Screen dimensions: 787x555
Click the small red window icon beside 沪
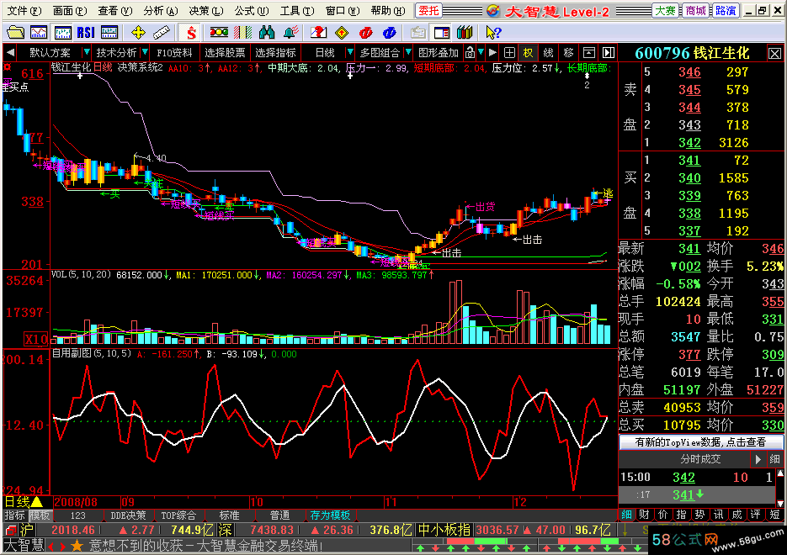pyautogui.click(x=10, y=530)
